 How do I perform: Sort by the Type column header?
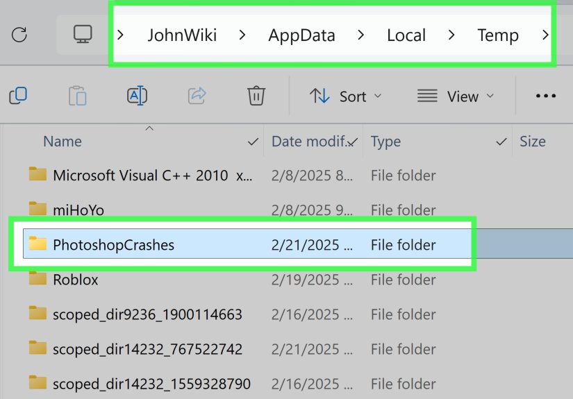[385, 142]
